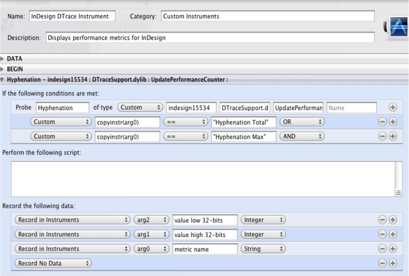
Task: Expand the BEGIN section
Action: [3, 69]
